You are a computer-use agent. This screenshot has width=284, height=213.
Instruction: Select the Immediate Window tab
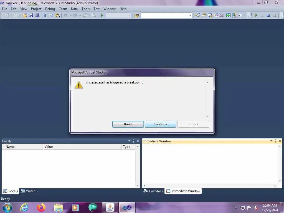coord(183,191)
